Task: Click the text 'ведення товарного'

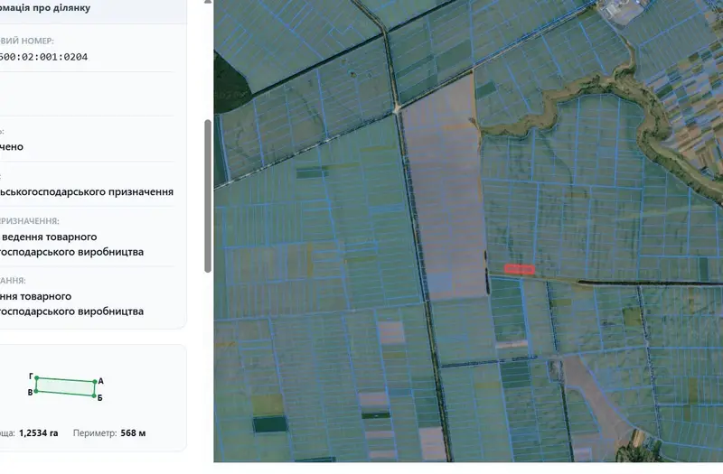Action: pos(50,237)
